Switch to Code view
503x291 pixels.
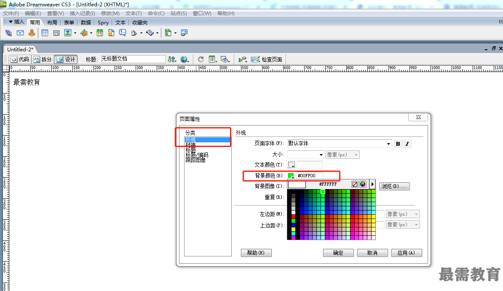pos(20,59)
